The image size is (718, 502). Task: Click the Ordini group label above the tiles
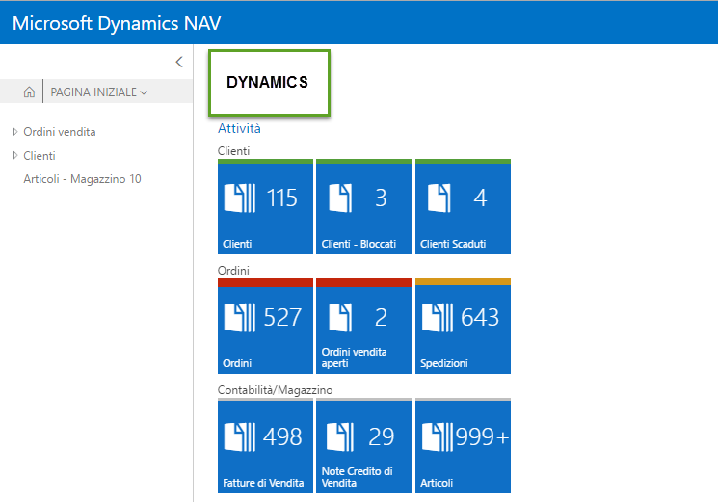pyautogui.click(x=233, y=271)
